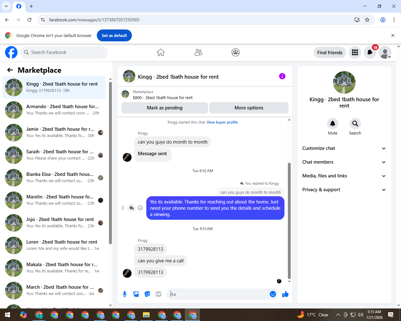Open File Explorer on taskbar
The height and width of the screenshot is (321, 401).
tap(146, 315)
